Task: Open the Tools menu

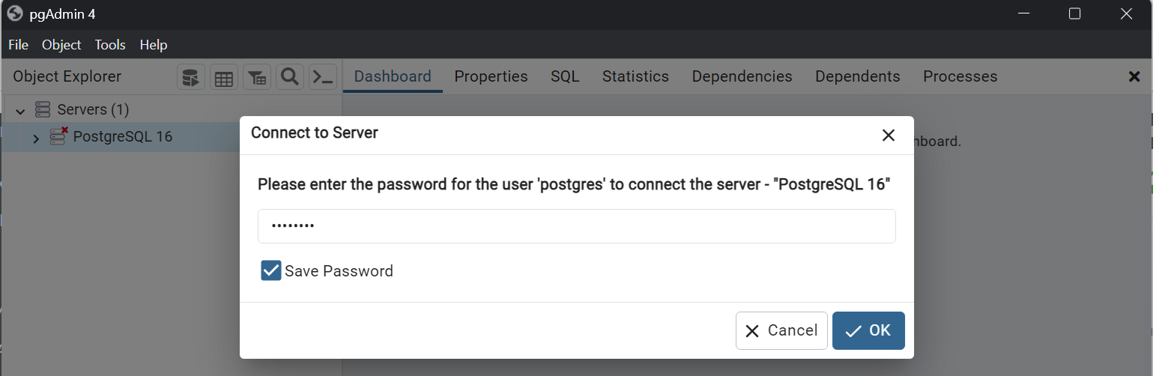Action: [110, 45]
